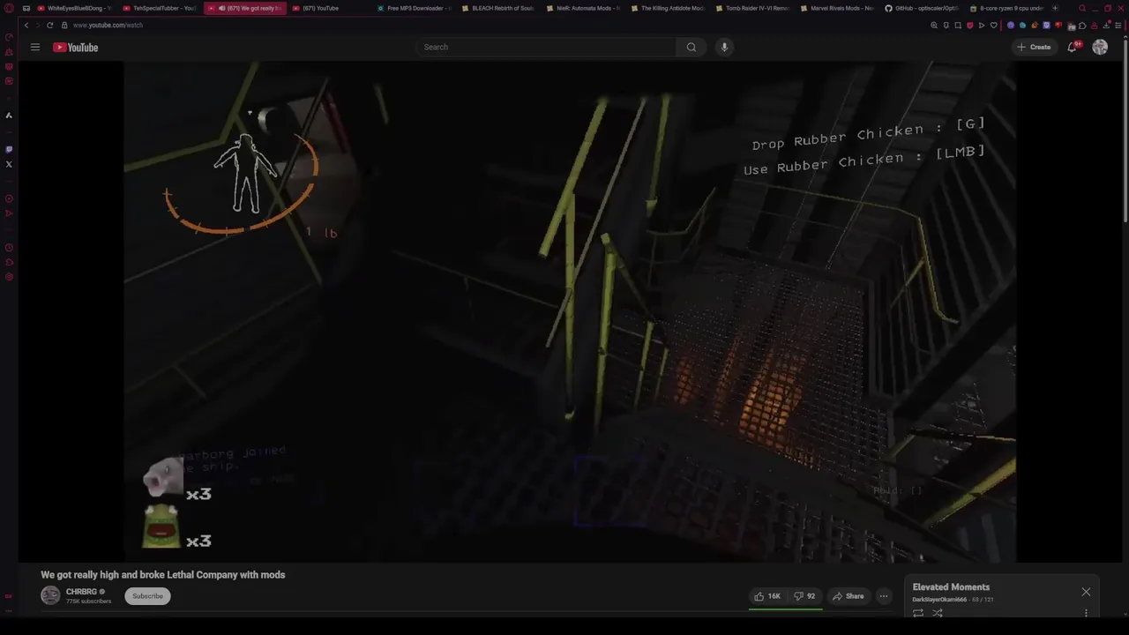Click the YouTube search input field
Image resolution: width=1129 pixels, height=635 pixels.
(x=547, y=47)
